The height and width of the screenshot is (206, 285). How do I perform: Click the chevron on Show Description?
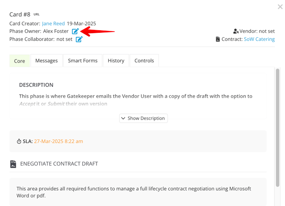123,118
